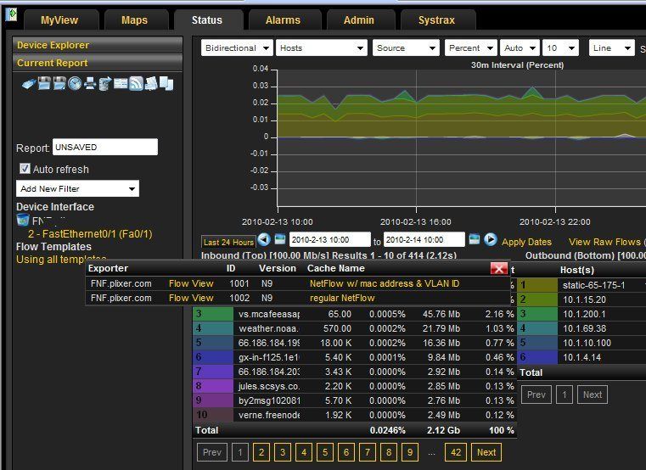
Task: Open the clock schedule report icon
Action: tap(75, 84)
